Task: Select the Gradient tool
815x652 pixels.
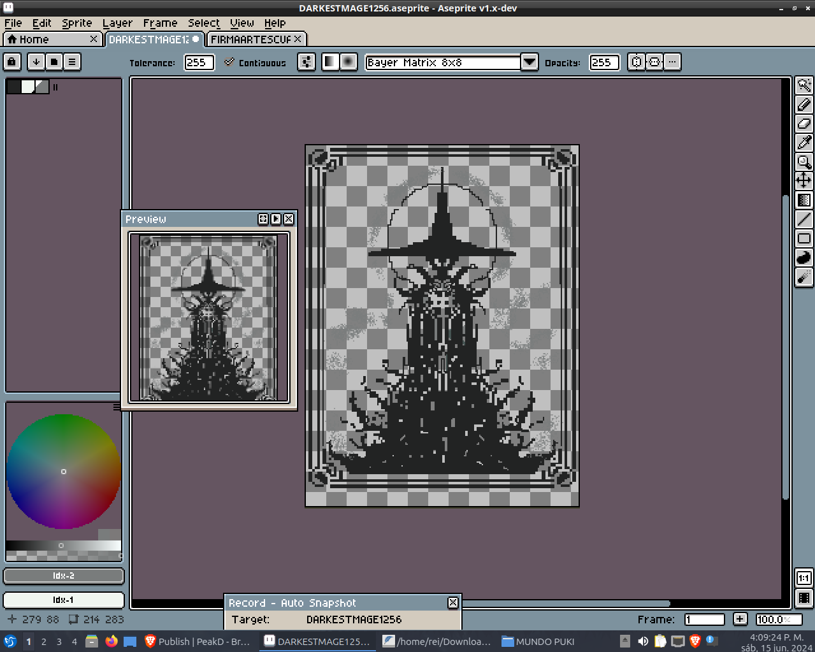Action: [x=804, y=200]
